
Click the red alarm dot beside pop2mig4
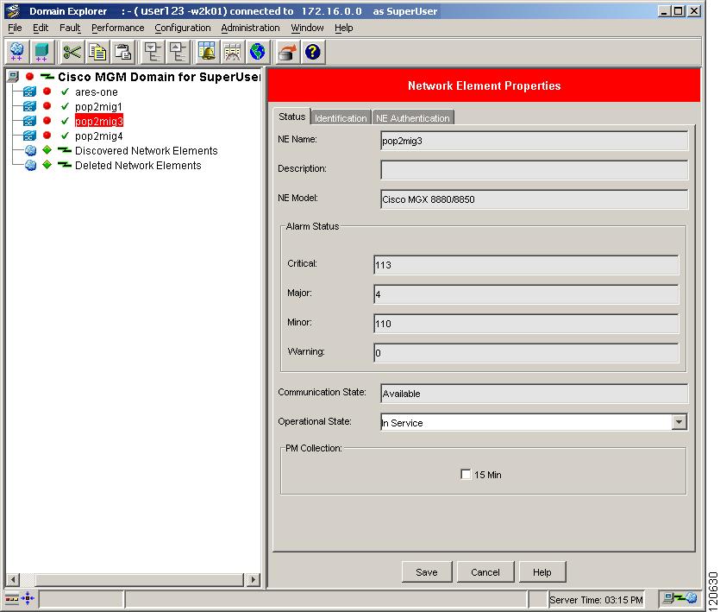47,136
